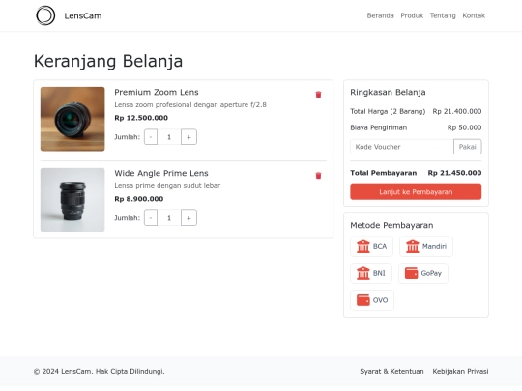The image size is (522, 391).
Task: Click the Premium Zoom Lens product image
Action: click(72, 119)
